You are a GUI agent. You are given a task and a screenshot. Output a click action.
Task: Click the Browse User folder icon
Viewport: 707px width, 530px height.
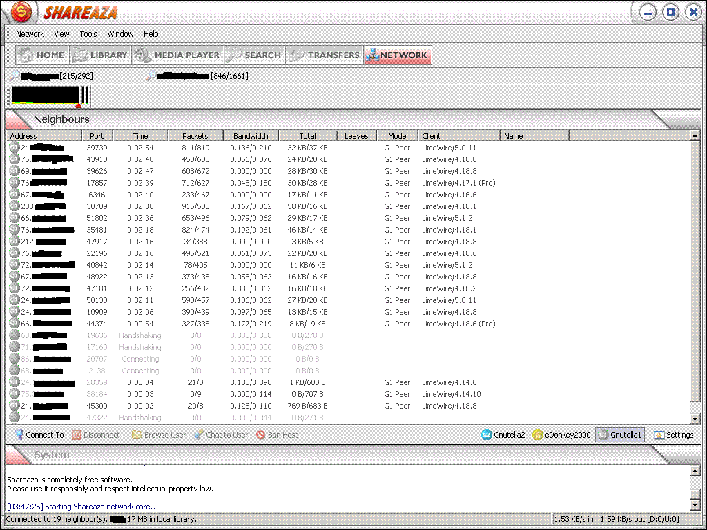[137, 435]
